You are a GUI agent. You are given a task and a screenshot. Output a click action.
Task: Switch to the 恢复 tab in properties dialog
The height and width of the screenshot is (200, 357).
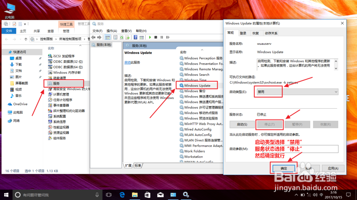click(256, 33)
